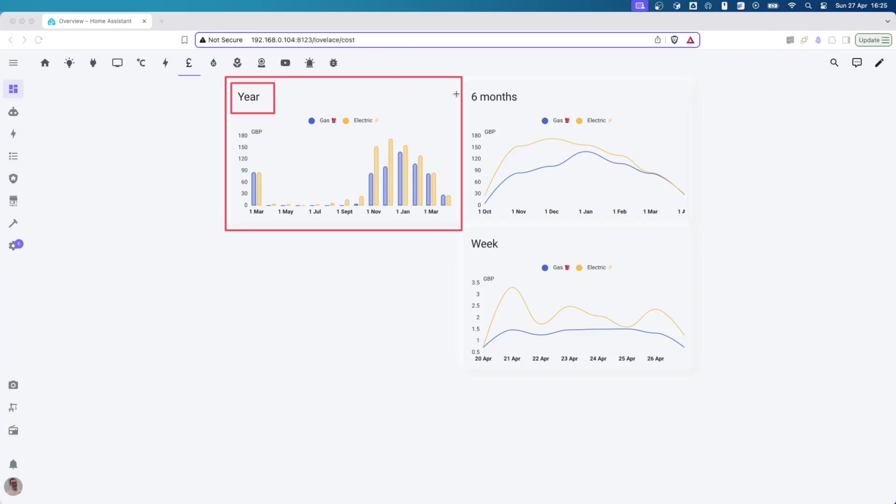Open the lights dashboard view bulb icon

click(x=69, y=63)
